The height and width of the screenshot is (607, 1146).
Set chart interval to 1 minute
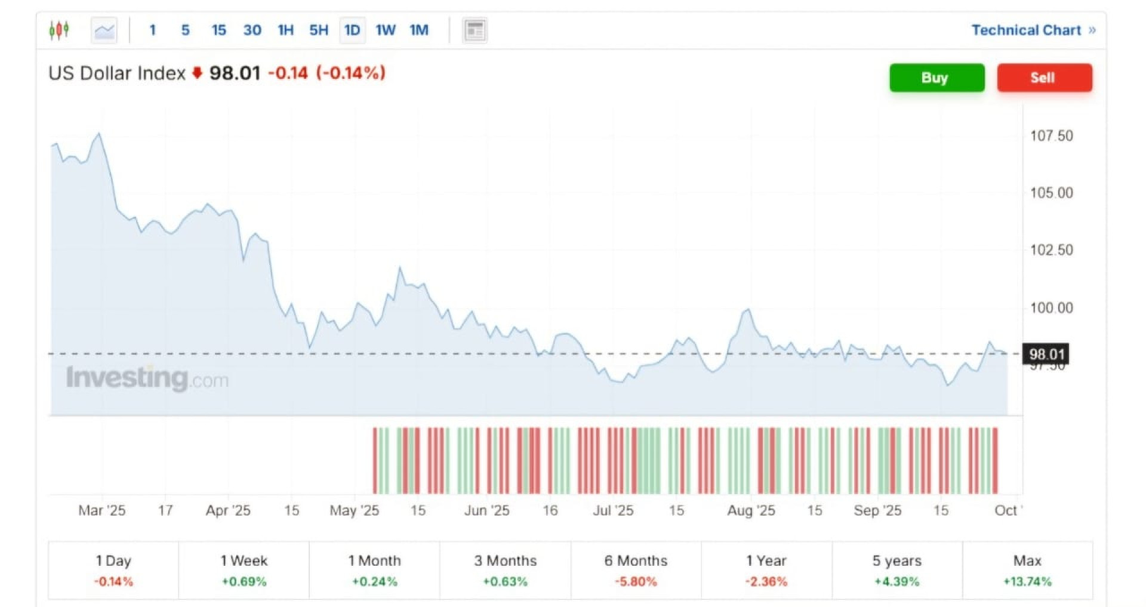coord(153,30)
